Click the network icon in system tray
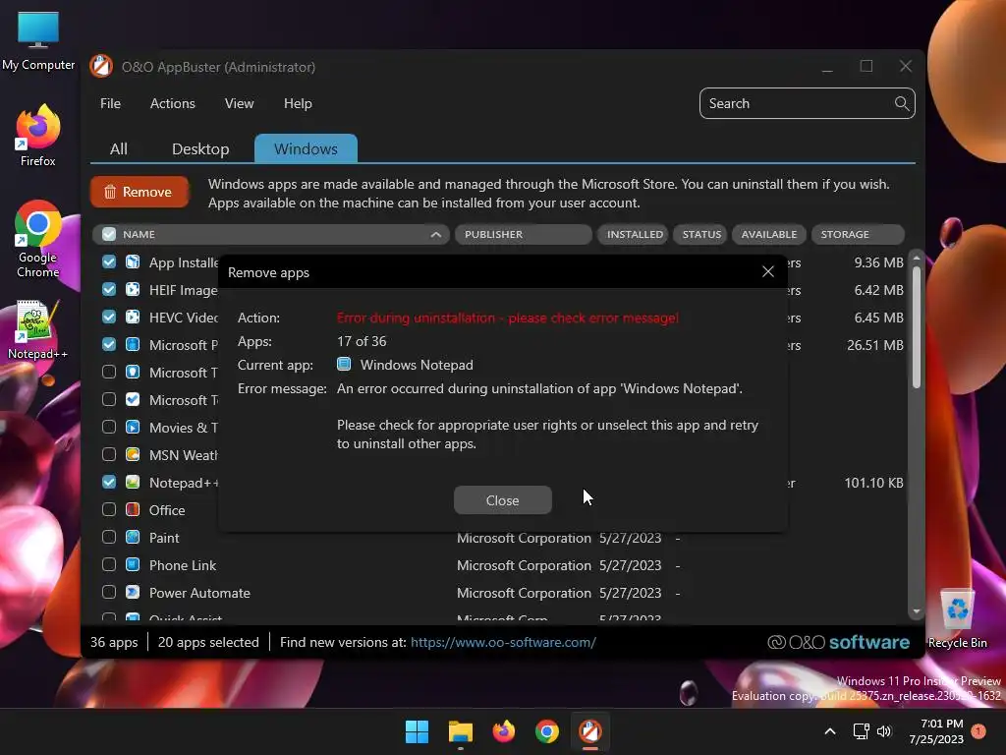This screenshot has width=1006, height=755. coord(861,731)
